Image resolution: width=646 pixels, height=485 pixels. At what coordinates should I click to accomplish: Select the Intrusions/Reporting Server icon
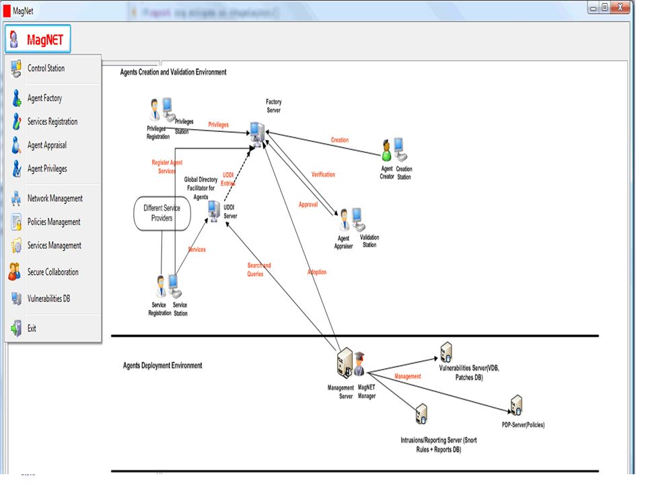pos(421,414)
